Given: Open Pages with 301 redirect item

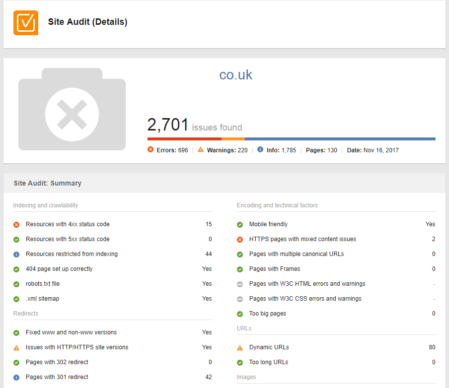Looking at the screenshot, I should coord(57,377).
